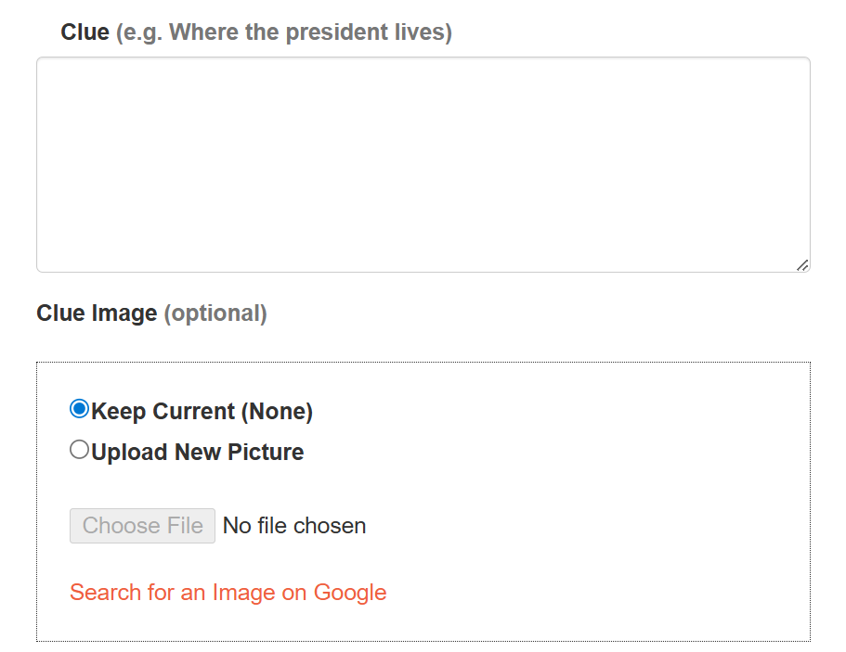
Task: Select the Keep Current (None) radio button
Action: (x=80, y=409)
